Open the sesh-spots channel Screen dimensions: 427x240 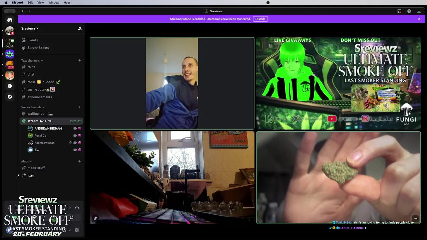pyautogui.click(x=51, y=89)
